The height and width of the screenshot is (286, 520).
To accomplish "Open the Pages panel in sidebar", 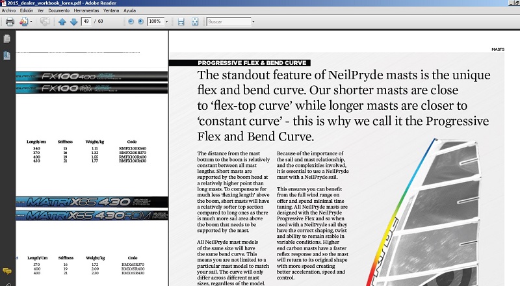I will 6,39.
